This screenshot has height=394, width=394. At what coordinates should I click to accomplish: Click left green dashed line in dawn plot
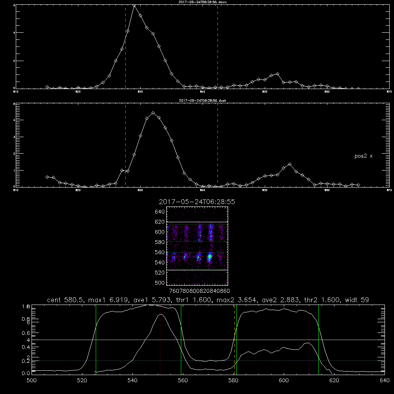click(125, 47)
